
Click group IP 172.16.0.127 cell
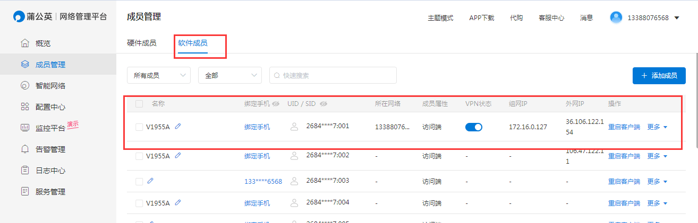click(528, 127)
